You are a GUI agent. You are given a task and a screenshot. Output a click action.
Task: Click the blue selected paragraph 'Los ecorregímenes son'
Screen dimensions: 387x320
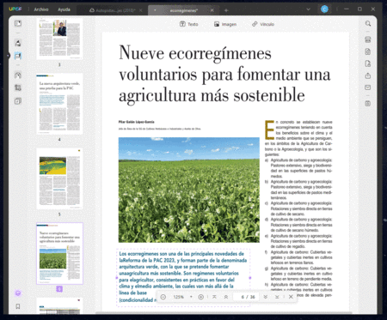click(x=183, y=277)
